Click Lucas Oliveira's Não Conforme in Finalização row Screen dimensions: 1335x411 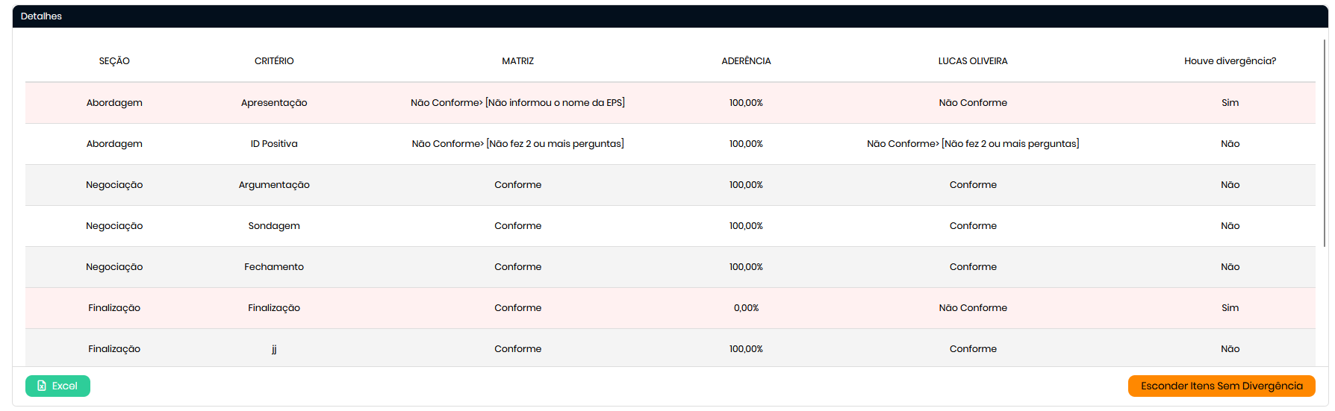pyautogui.click(x=972, y=308)
